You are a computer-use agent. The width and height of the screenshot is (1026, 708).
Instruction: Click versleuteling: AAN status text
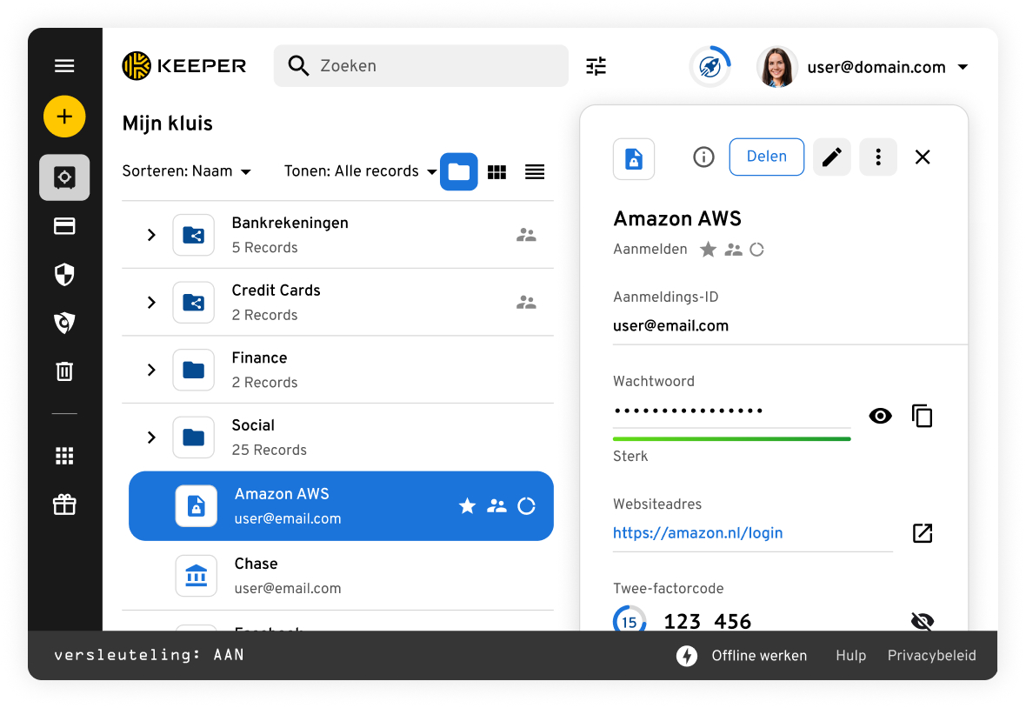(150, 655)
